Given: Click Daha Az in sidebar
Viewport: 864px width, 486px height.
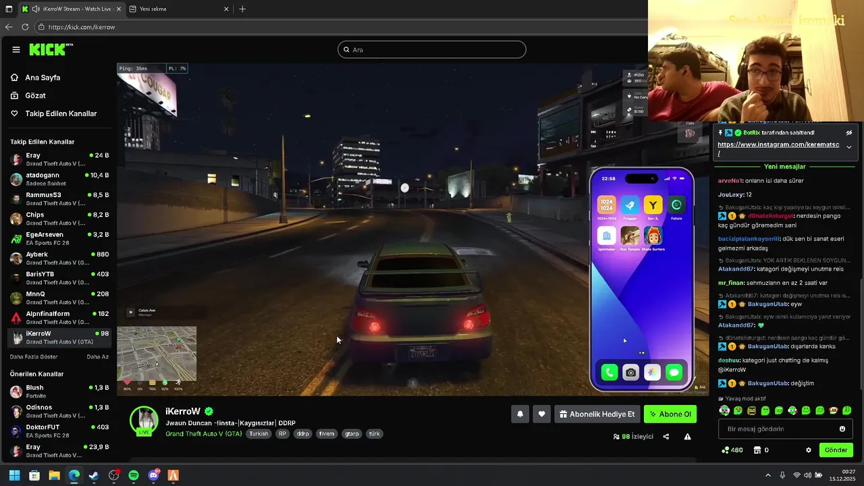Looking at the screenshot, I should point(98,356).
